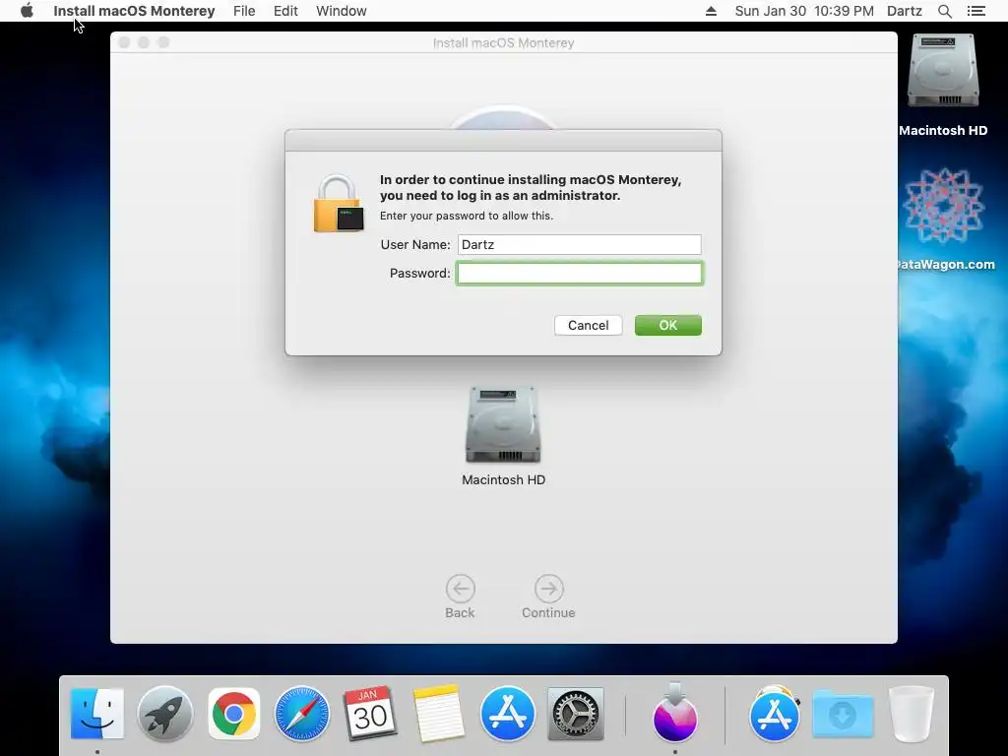Viewport: 1008px width, 756px height.
Task: Select the Macintosh HD disk in installer
Action: click(x=503, y=424)
